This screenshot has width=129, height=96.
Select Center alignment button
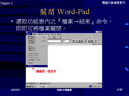89,41
